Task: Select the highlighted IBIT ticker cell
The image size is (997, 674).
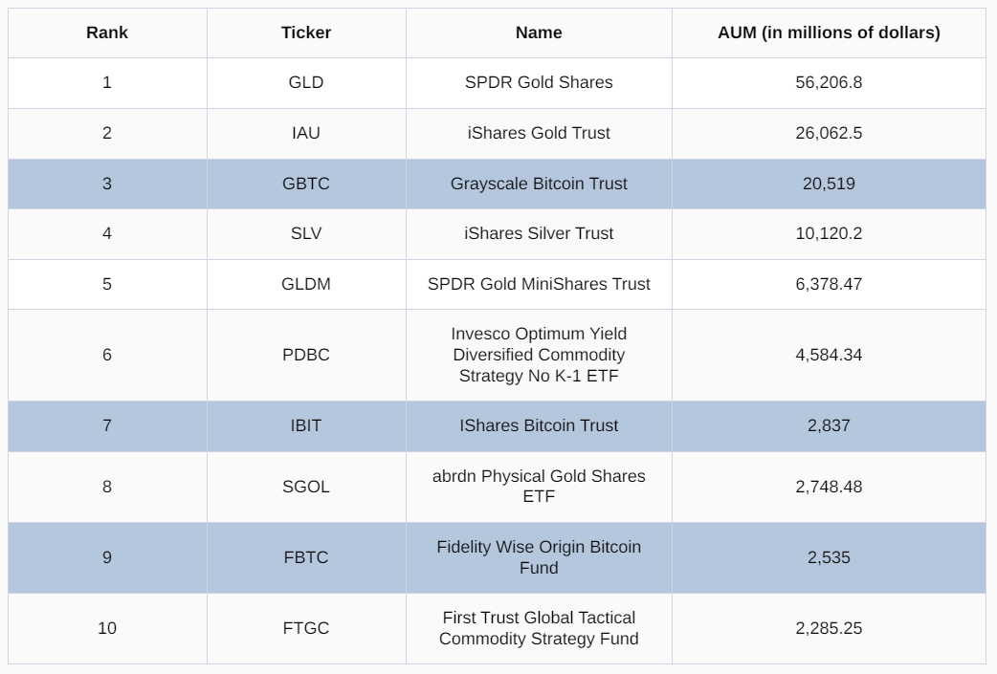Action: pos(306,425)
